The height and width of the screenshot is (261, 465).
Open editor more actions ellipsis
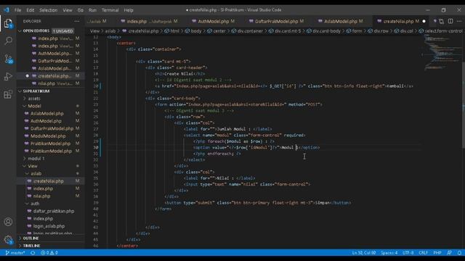[x=459, y=21]
